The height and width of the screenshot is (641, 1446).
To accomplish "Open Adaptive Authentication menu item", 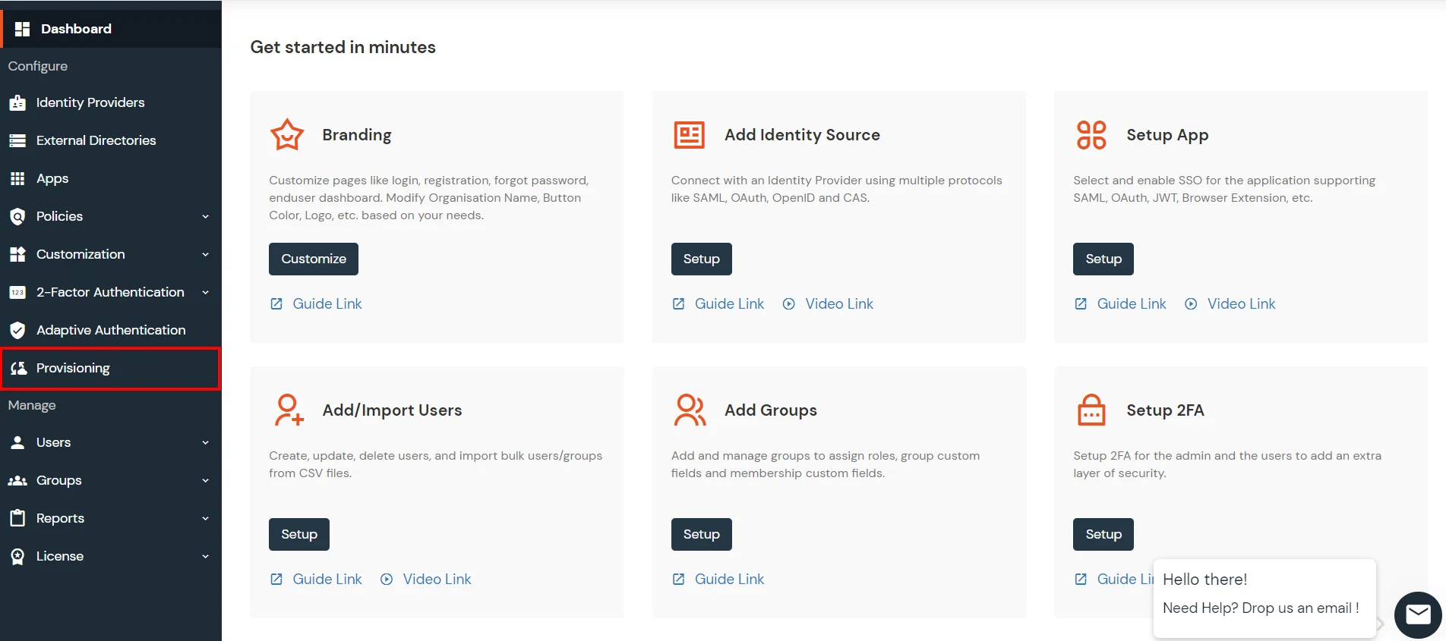I will click(111, 330).
